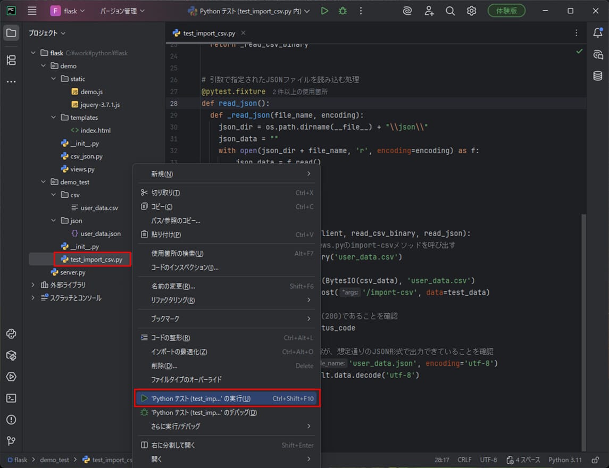Click the Debug bug icon in toolbar
This screenshot has width=609, height=468.
coord(343,11)
